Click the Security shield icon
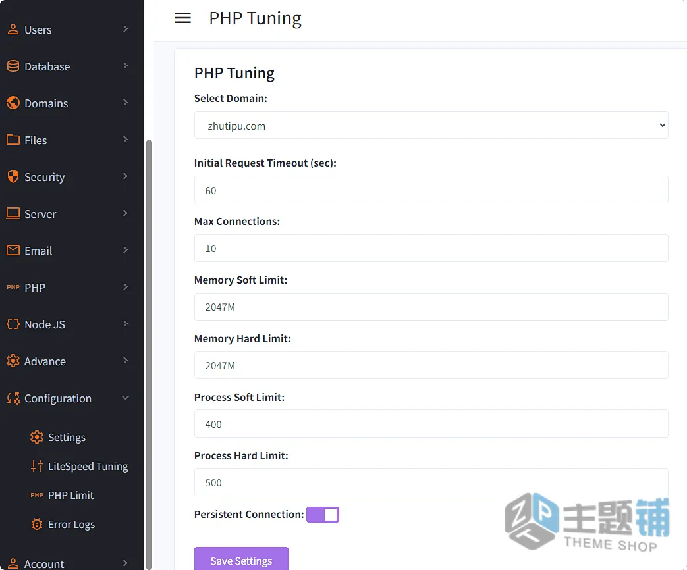Viewport: 687px width, 570px height. [x=13, y=176]
